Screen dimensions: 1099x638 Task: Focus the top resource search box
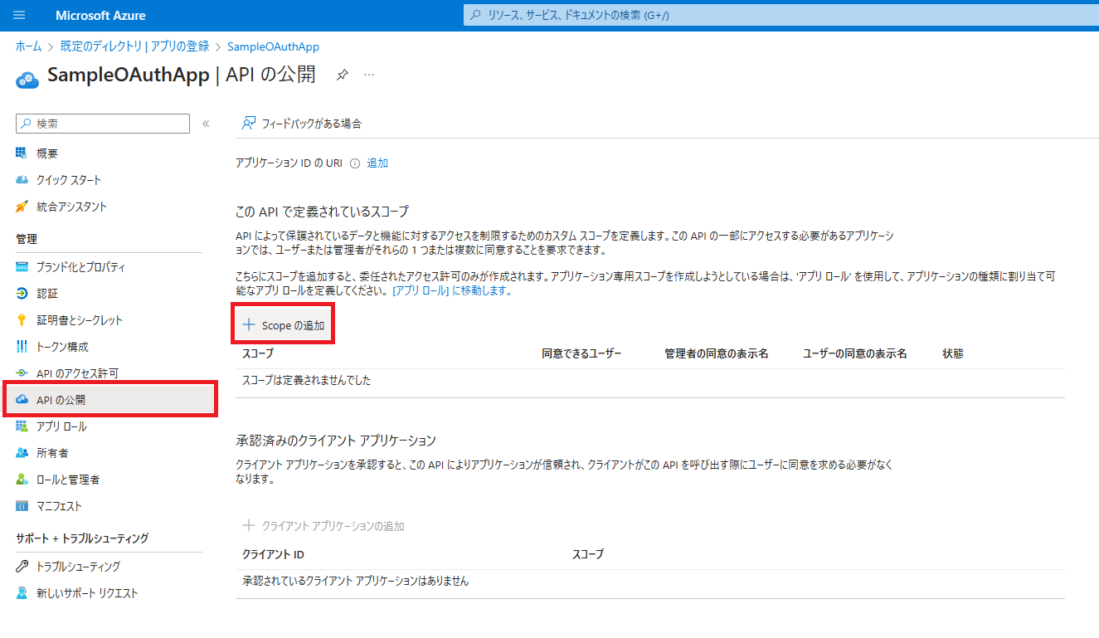(x=780, y=15)
